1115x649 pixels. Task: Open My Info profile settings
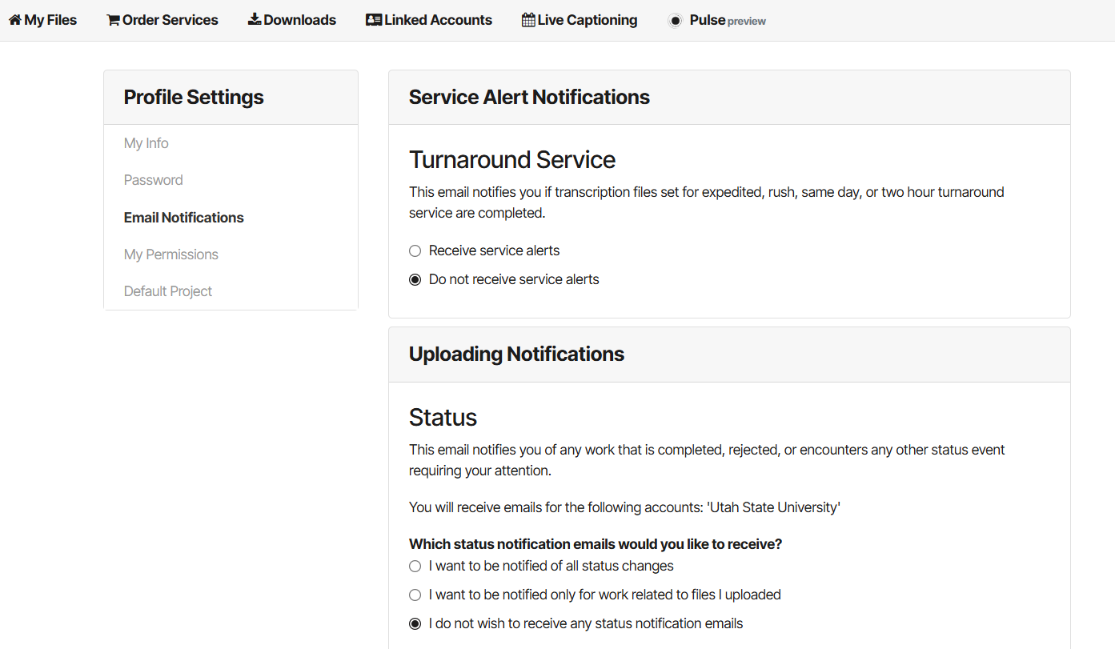click(x=146, y=143)
